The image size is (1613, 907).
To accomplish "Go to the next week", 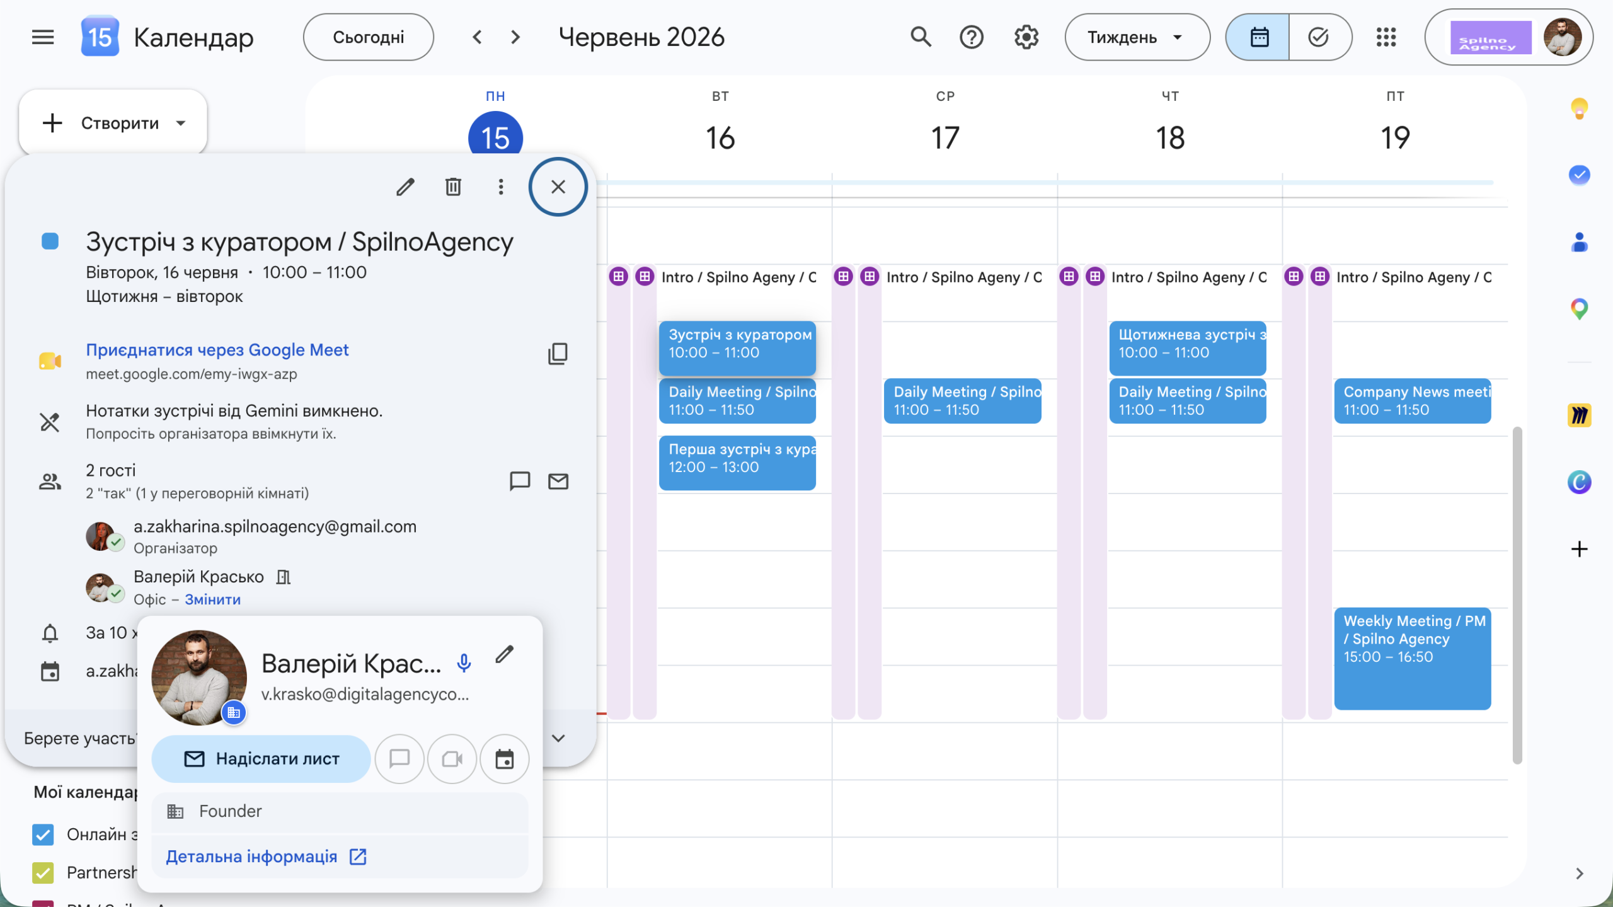I will click(515, 37).
